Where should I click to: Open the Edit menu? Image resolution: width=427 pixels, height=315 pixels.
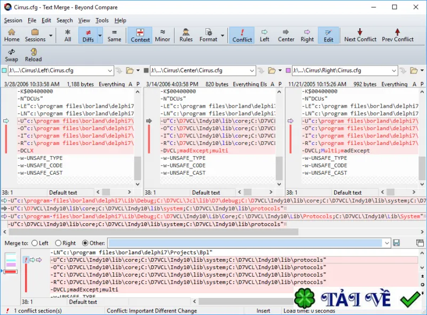[x=46, y=20]
